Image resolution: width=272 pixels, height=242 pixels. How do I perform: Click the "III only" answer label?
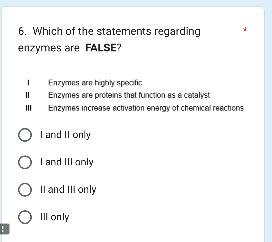click(x=54, y=217)
